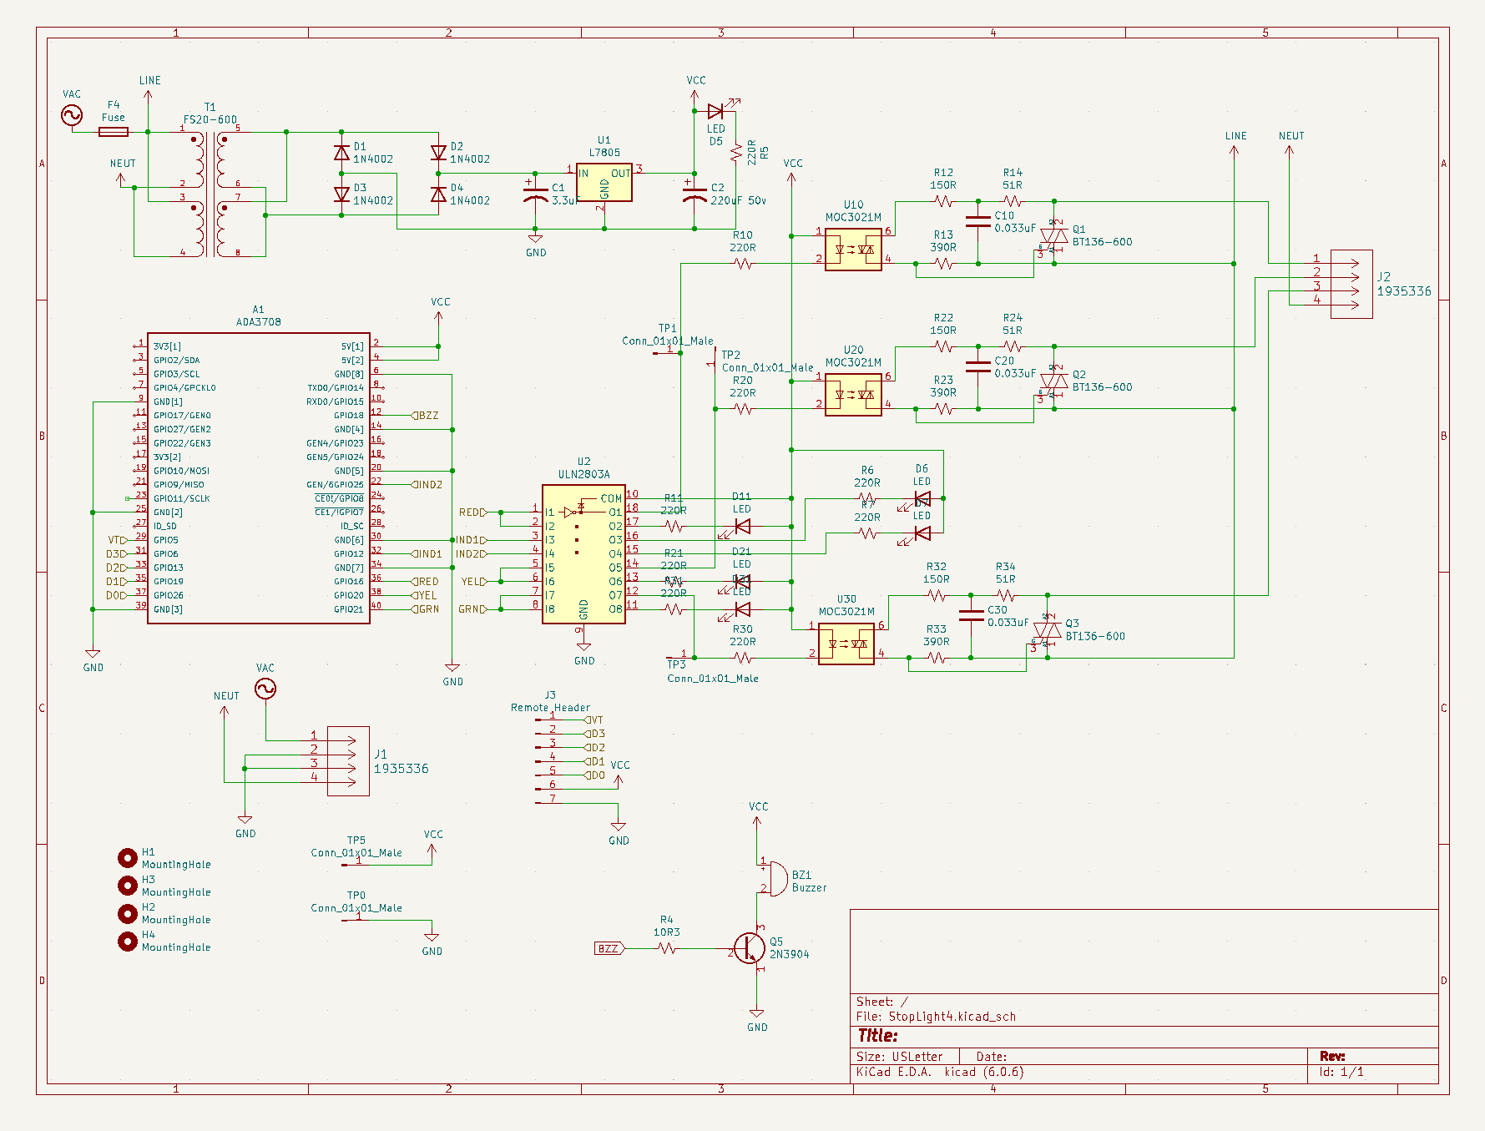Image resolution: width=1485 pixels, height=1131 pixels.
Task: Select optocoupler U30 MOC3021M
Action: coord(846,644)
